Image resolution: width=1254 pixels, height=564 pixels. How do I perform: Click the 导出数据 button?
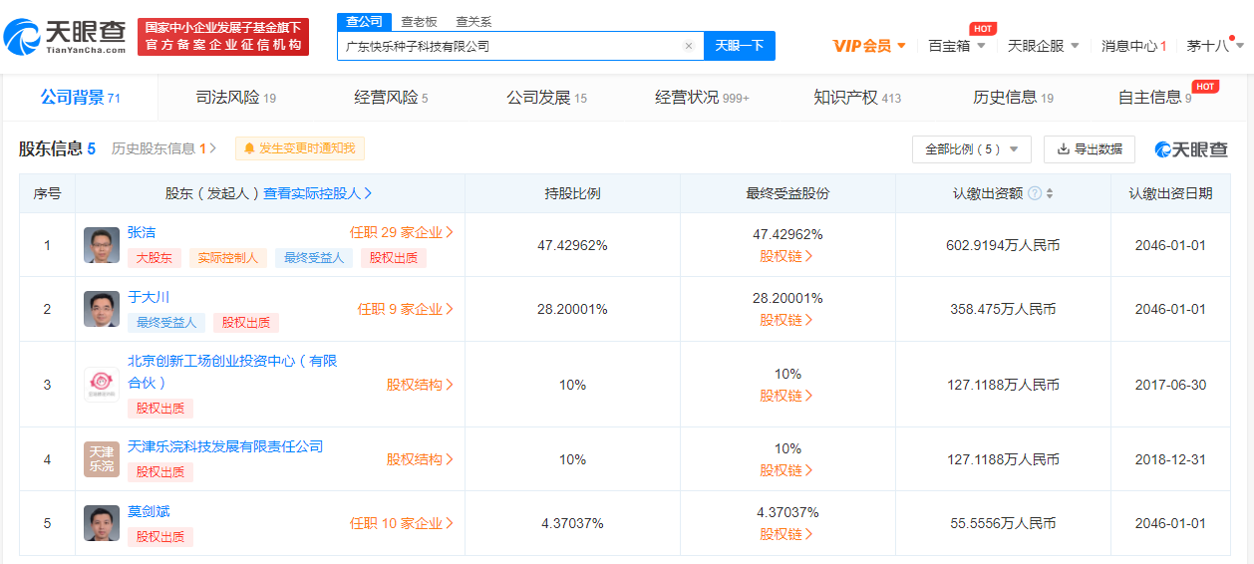[x=1090, y=149]
